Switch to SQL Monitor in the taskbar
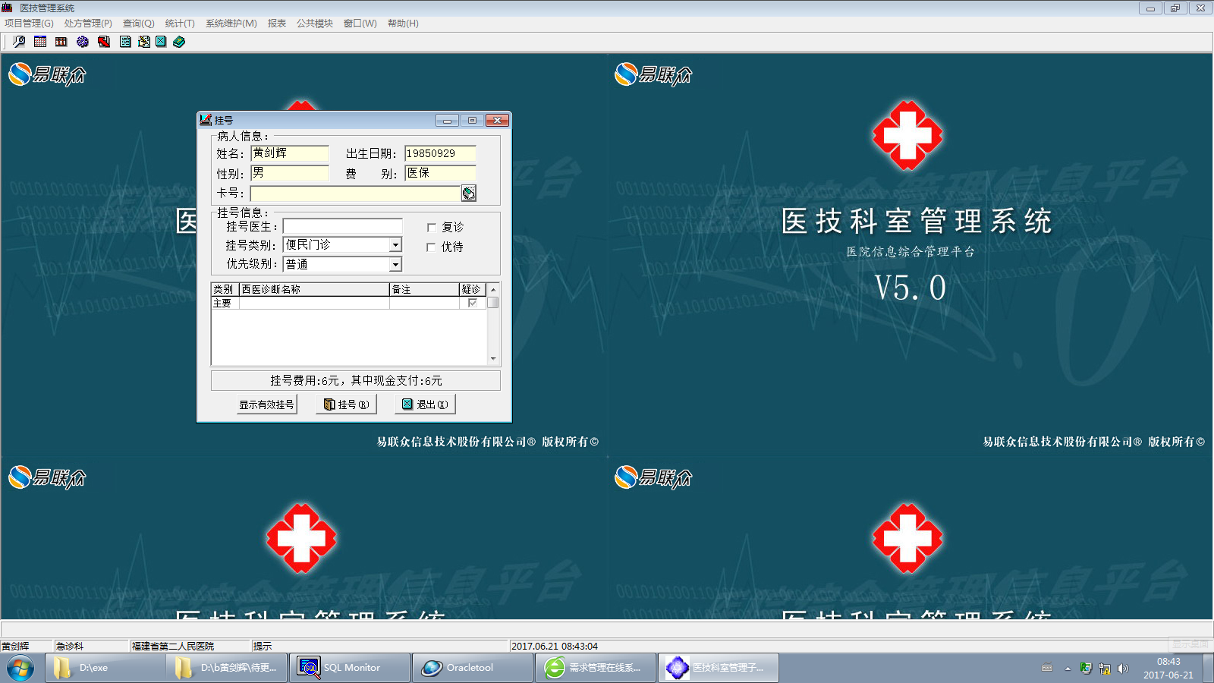1214x683 pixels. click(350, 668)
